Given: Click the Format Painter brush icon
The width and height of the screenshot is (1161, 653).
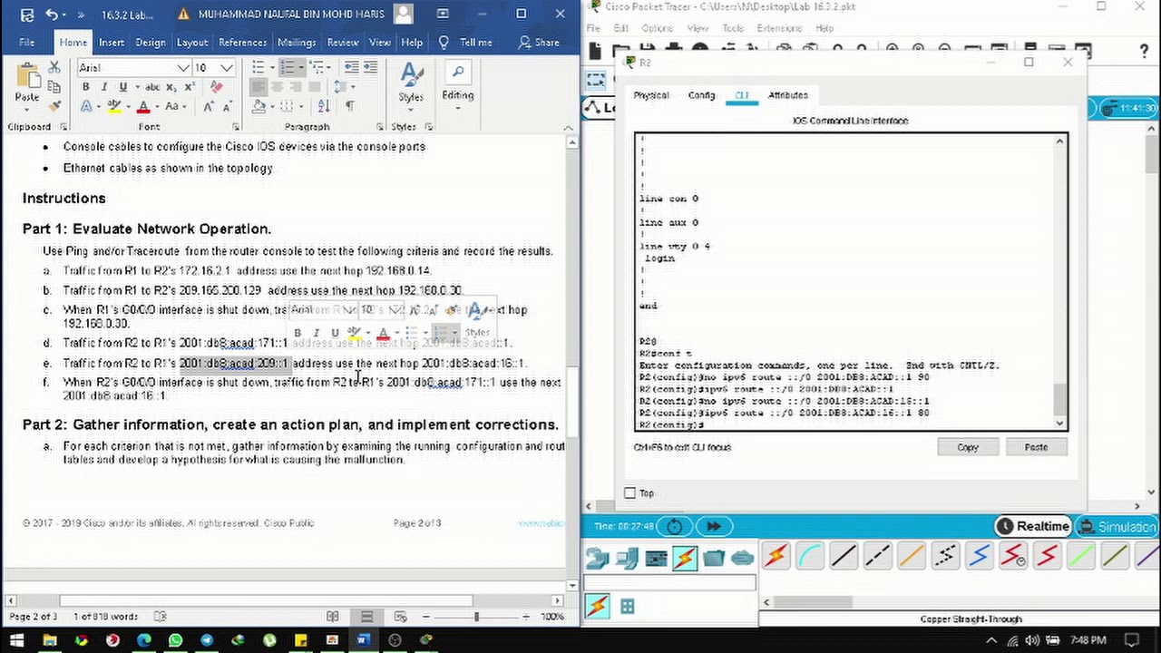Looking at the screenshot, I should coord(54,107).
